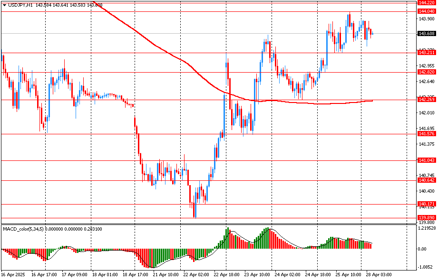Click the 141.043 price level label
This screenshot has height=280, width=438.
click(x=426, y=160)
